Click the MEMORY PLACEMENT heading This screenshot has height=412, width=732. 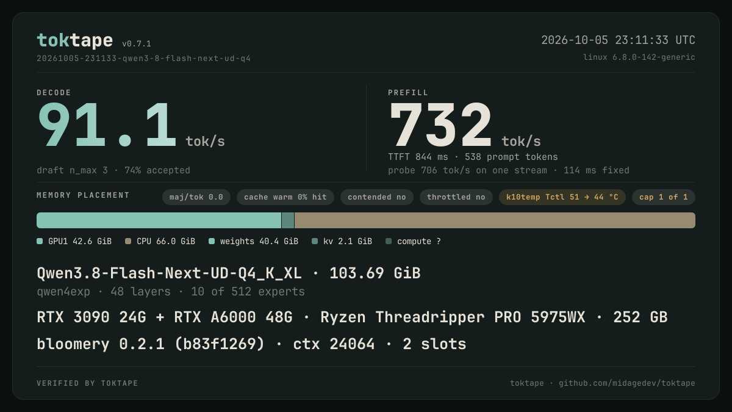click(83, 195)
